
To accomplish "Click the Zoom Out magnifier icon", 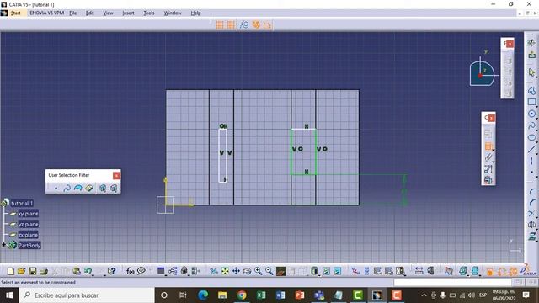I will [x=269, y=271].
